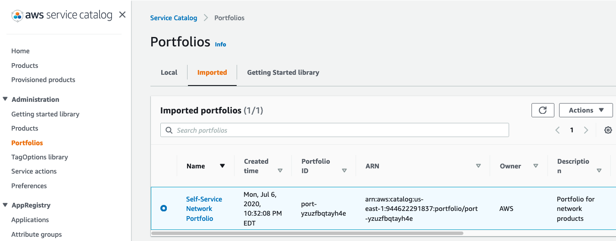Click the search magnifier icon
This screenshot has height=241, width=616.
coord(169,130)
